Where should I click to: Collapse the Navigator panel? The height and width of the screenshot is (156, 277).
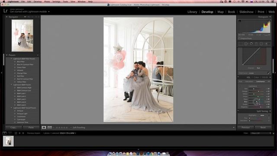click(7, 17)
